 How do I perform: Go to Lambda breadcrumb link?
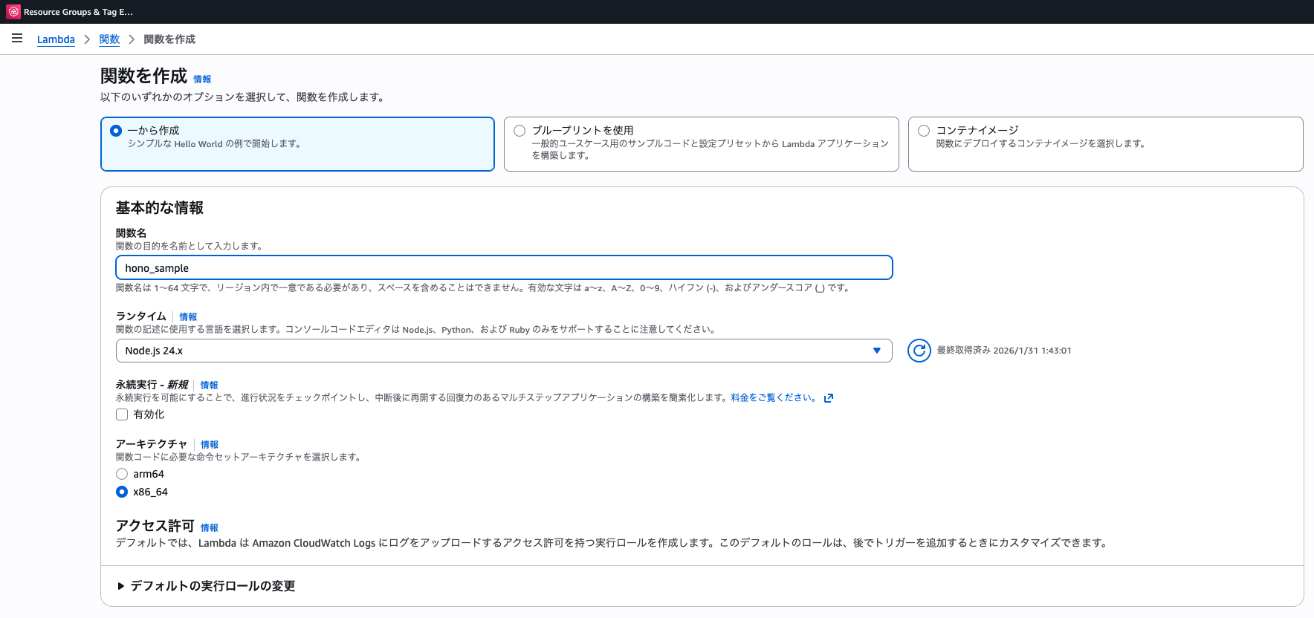point(56,39)
